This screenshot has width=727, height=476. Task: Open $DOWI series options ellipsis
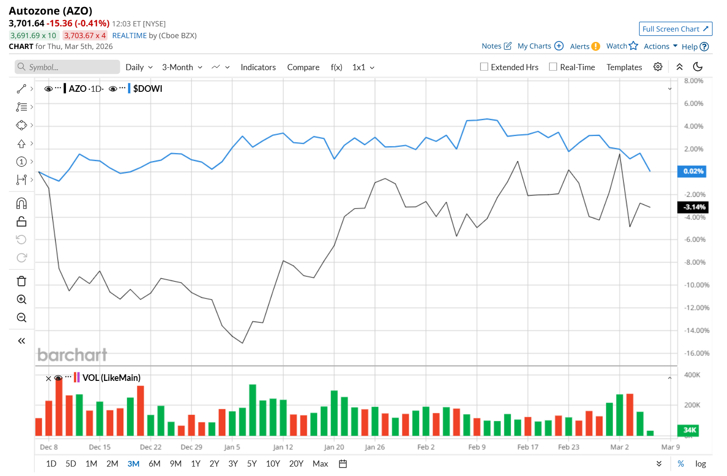click(x=122, y=88)
